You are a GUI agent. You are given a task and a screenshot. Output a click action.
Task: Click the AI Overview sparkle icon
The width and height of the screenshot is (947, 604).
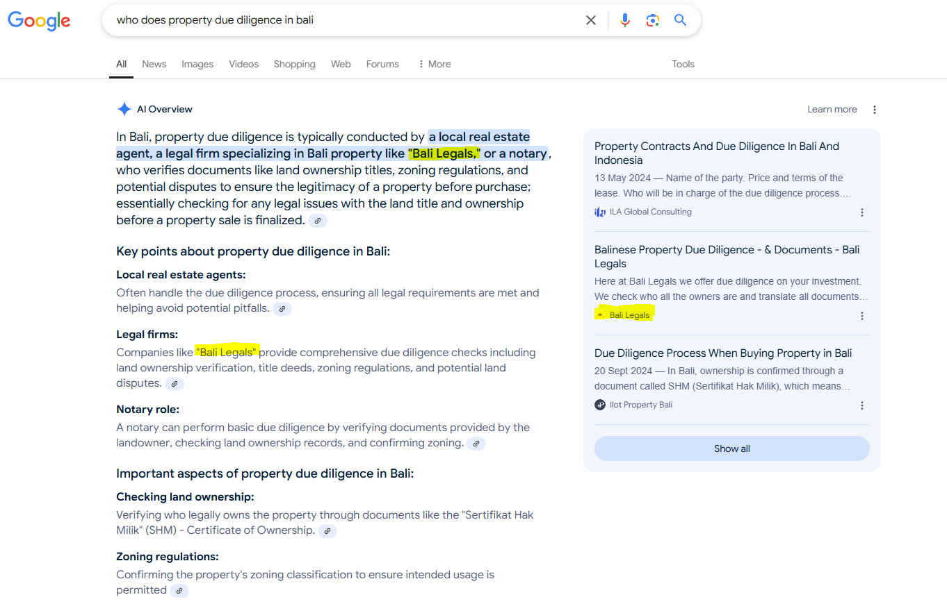[x=124, y=109]
